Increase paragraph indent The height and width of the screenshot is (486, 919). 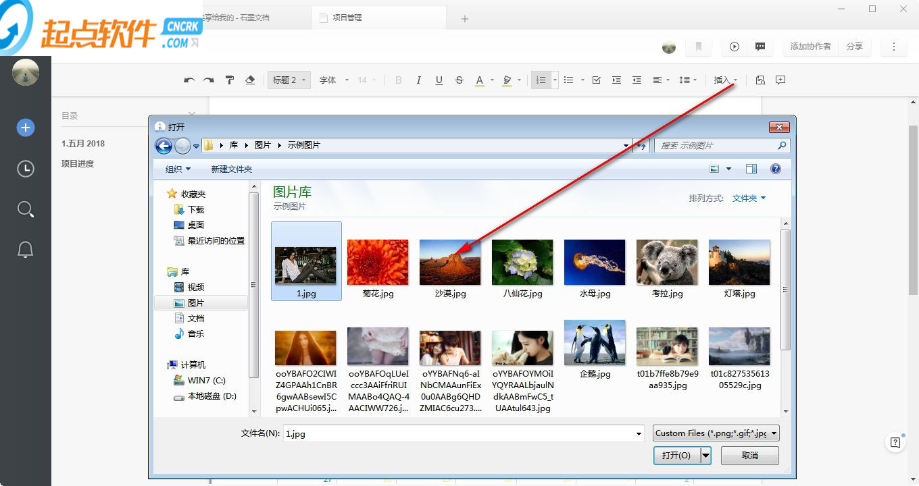(x=616, y=80)
